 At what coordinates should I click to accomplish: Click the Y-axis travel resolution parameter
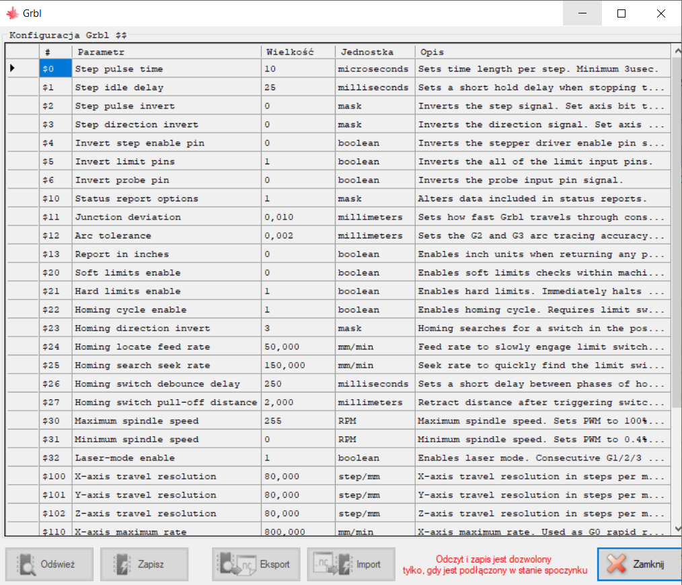pyautogui.click(x=167, y=495)
